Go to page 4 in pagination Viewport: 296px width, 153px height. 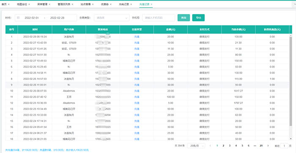click(236, 146)
